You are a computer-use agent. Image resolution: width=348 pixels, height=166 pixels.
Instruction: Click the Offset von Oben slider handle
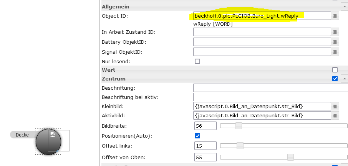pyautogui.click(x=291, y=157)
